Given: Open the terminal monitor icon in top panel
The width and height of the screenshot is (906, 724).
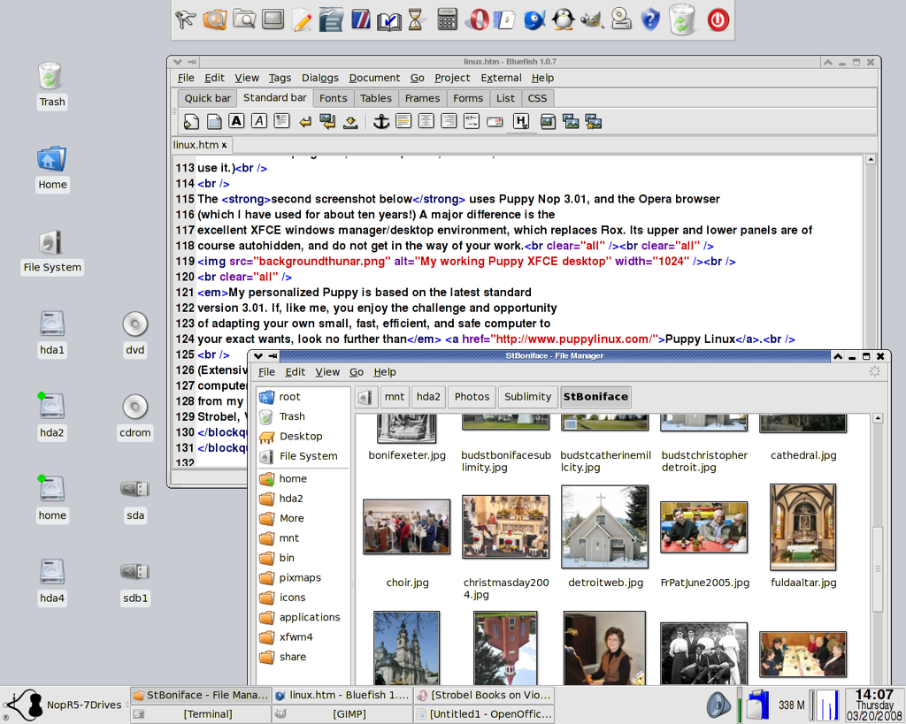Looking at the screenshot, I should click(x=273, y=19).
